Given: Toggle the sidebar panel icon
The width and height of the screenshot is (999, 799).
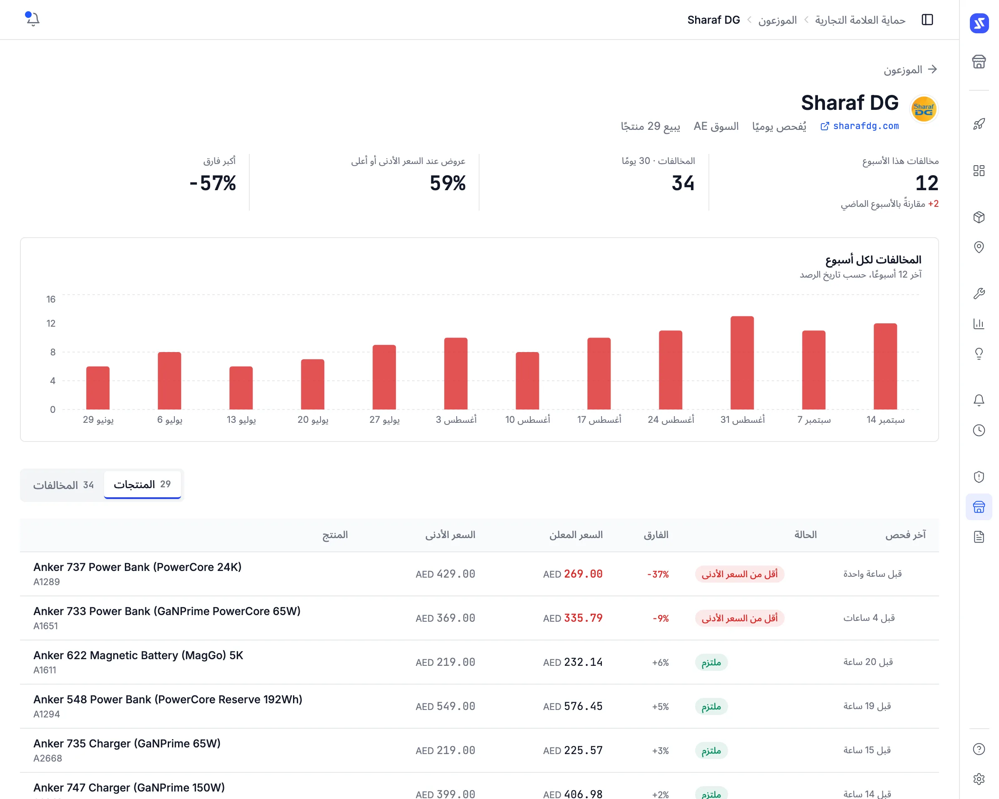Looking at the screenshot, I should click(927, 20).
